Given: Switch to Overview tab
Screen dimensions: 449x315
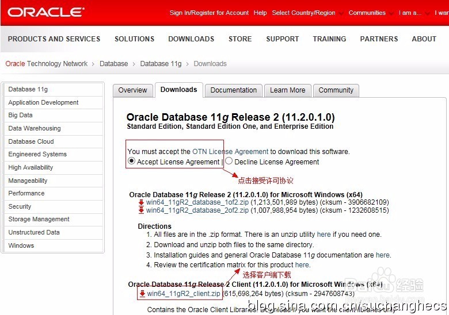Looking at the screenshot, I should point(132,90).
